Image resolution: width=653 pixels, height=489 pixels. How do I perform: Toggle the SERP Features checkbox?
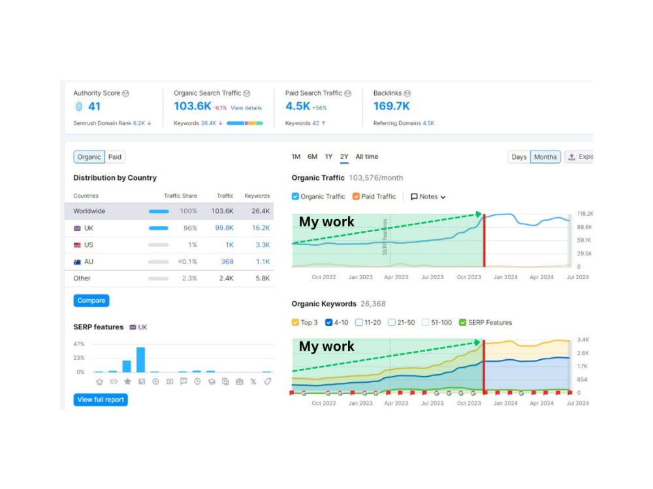(x=462, y=322)
